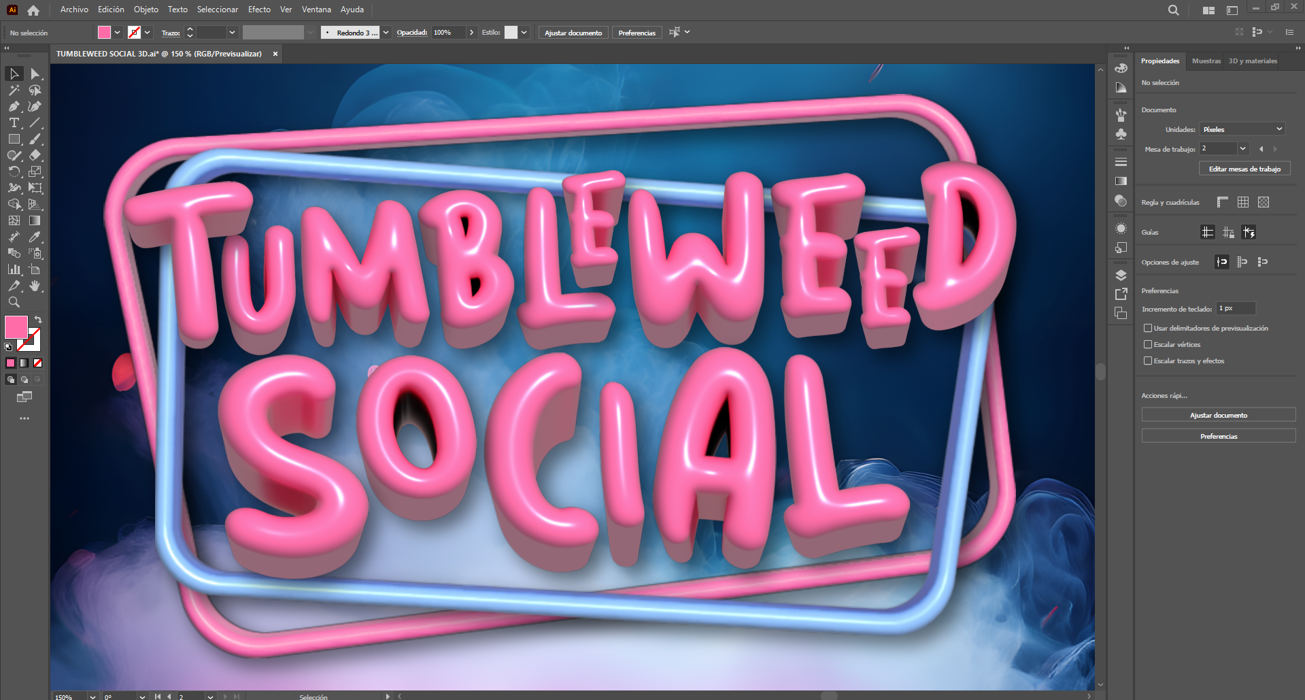Open the stroke color dropdown arrow
Viewport: 1305px width, 700px height.
pyautogui.click(x=148, y=32)
